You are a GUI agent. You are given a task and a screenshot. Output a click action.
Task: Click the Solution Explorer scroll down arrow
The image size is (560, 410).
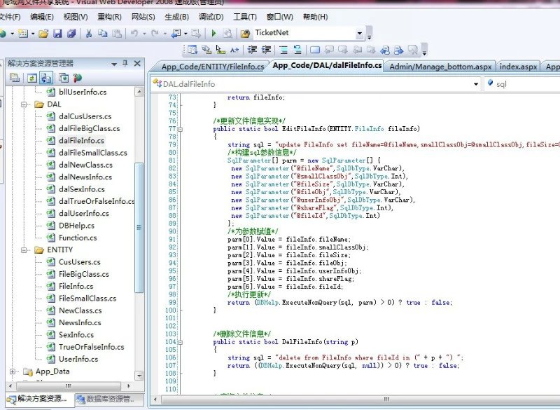pyautogui.click(x=139, y=376)
